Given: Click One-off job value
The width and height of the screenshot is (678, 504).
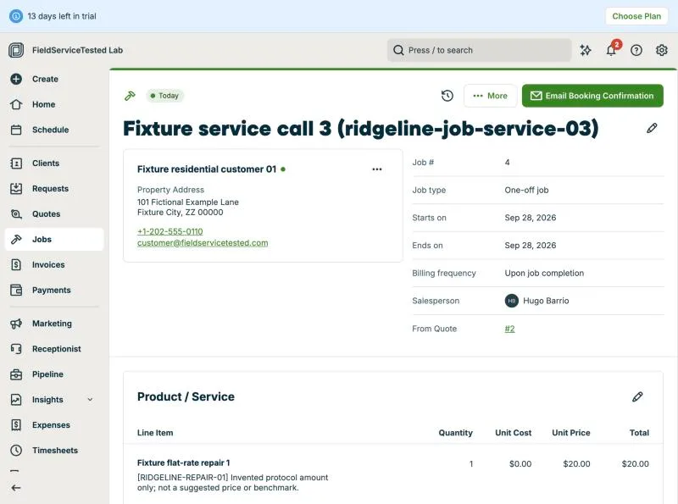Looking at the screenshot, I should pos(526,191).
